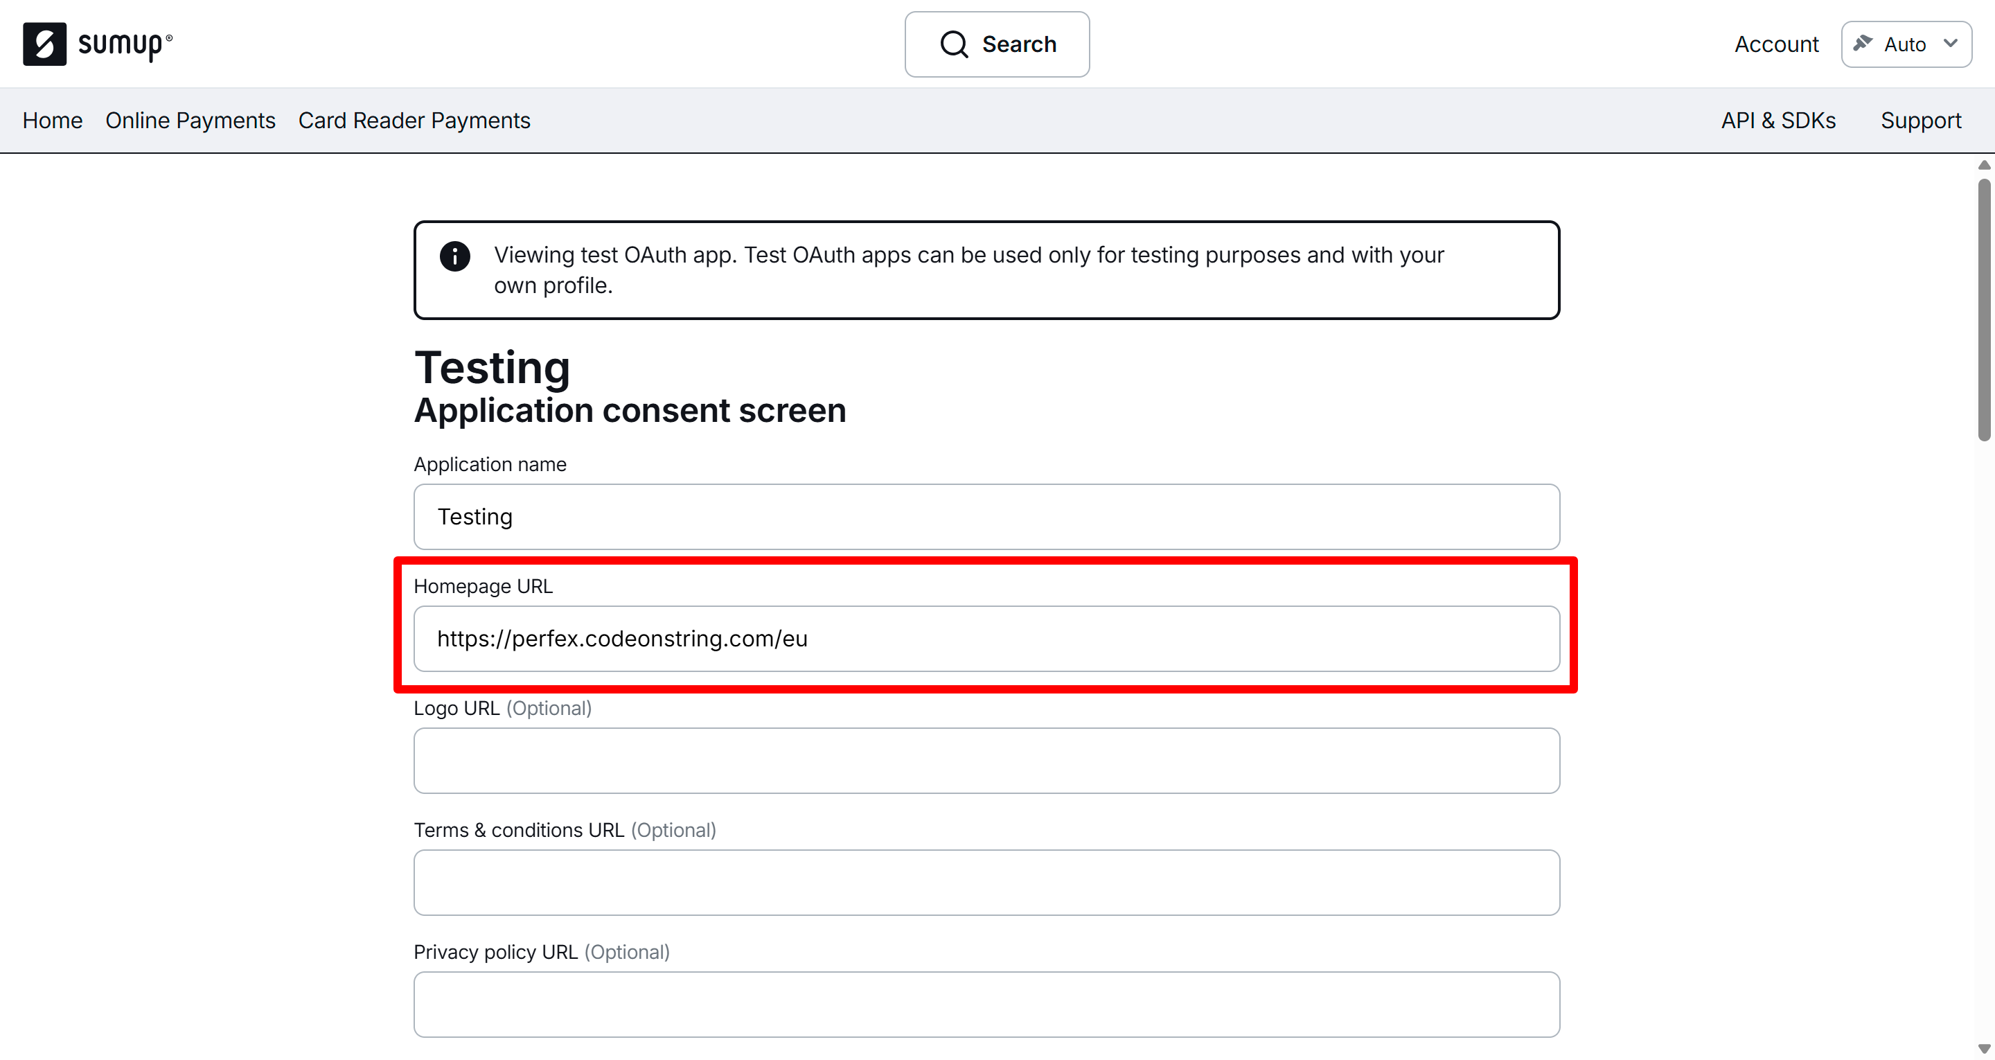Open the Search box button
This screenshot has width=1995, height=1060.
(x=997, y=44)
